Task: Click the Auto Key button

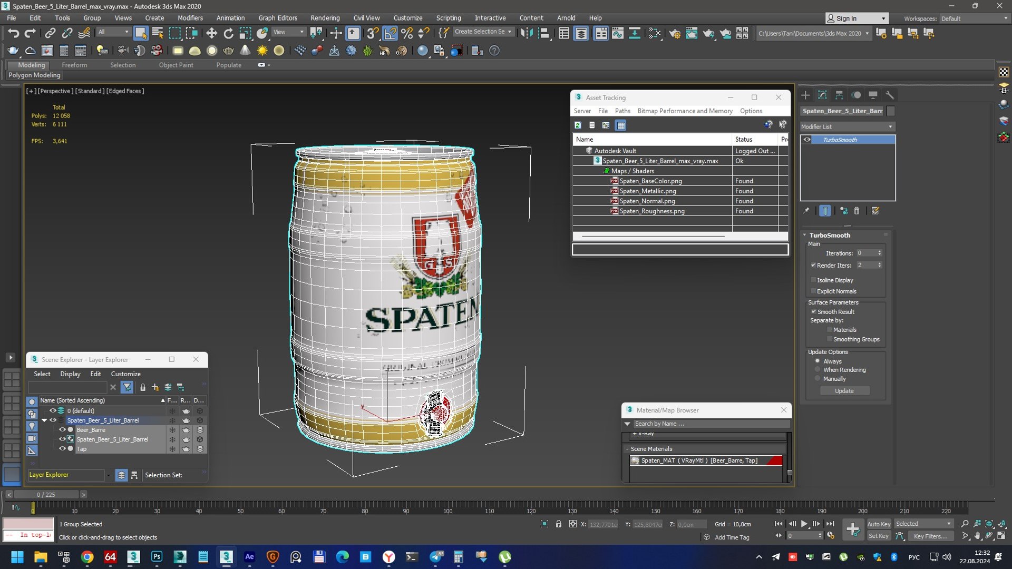Action: point(879,524)
